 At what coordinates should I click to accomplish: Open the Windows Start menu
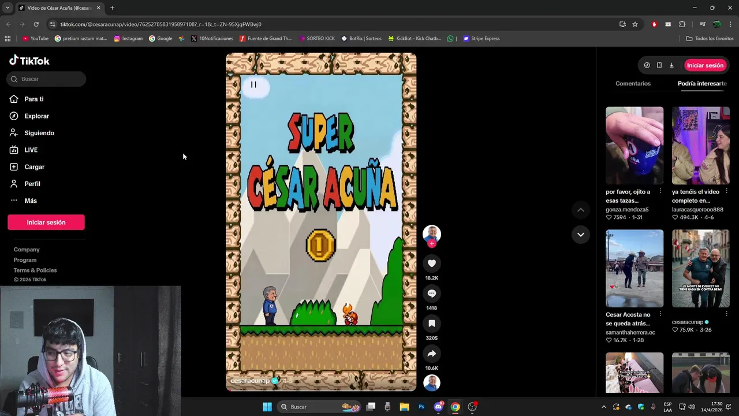(267, 407)
